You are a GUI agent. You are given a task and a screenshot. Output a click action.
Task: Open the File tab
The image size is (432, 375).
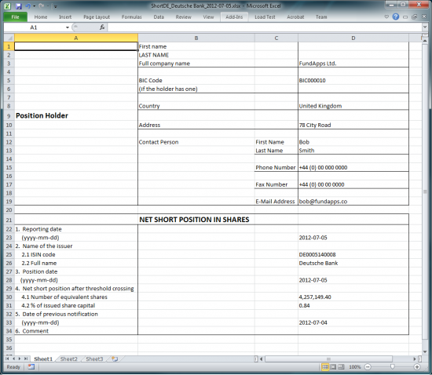tap(16, 16)
